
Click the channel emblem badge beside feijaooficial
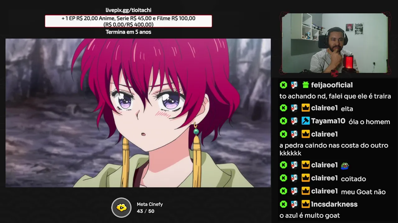pos(294,85)
